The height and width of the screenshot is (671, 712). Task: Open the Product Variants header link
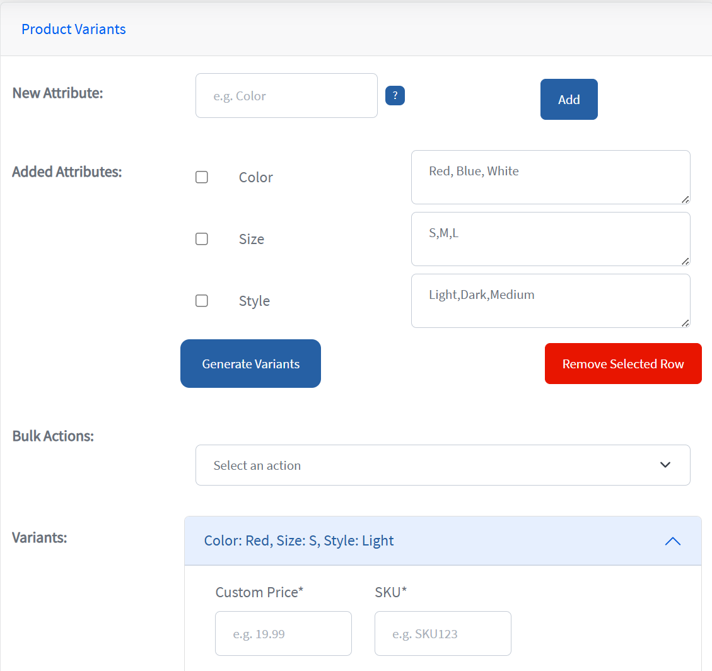[x=74, y=29]
